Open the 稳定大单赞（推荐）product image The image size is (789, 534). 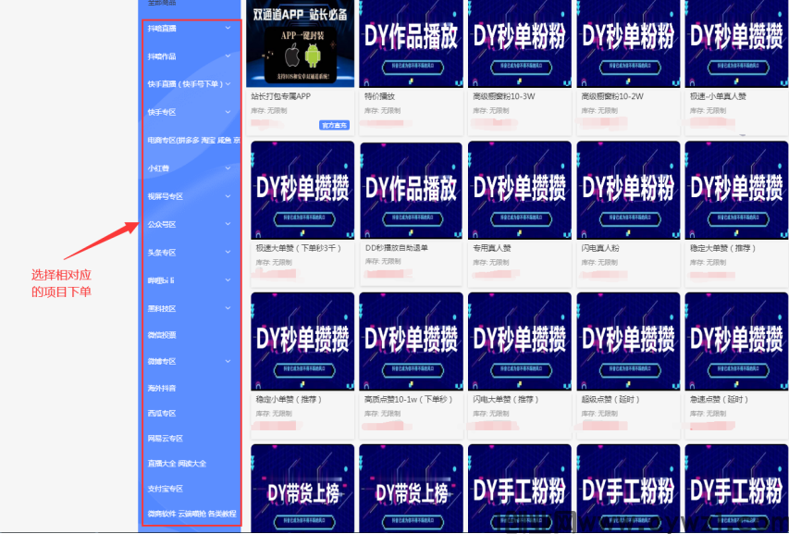click(x=736, y=191)
